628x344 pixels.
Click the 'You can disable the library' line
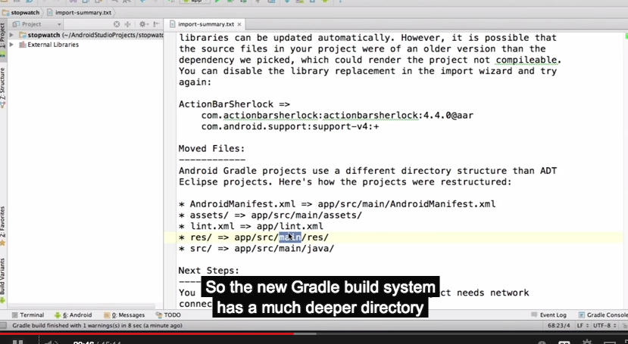pos(367,71)
